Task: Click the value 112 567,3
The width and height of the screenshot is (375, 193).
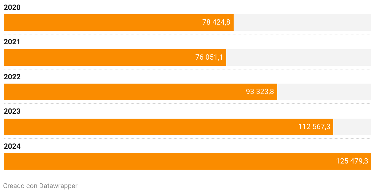Action: [x=314, y=127]
